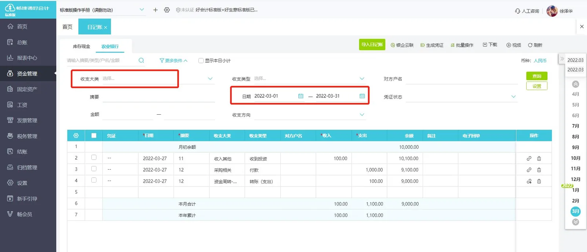Click 生成凭证 button

coord(432,45)
